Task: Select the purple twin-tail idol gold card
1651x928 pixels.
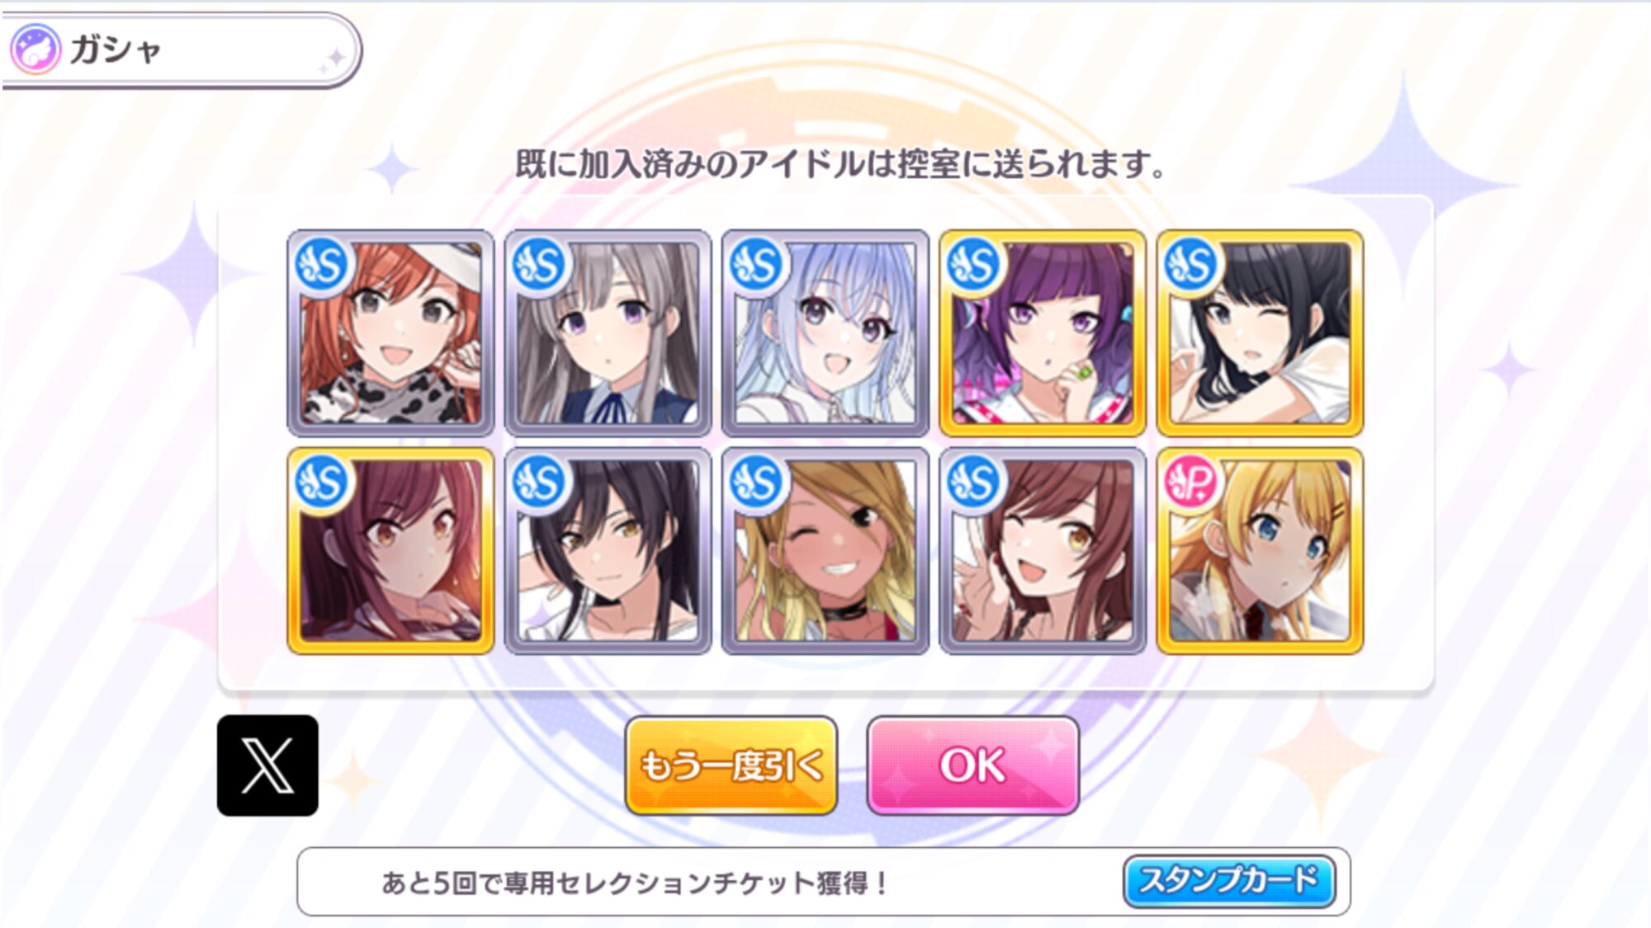Action: (x=1043, y=333)
